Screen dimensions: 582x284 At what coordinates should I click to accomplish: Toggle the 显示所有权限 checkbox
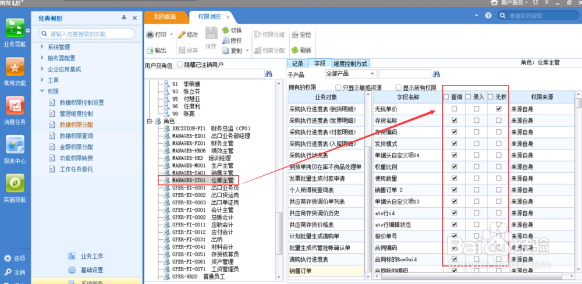tap(399, 88)
